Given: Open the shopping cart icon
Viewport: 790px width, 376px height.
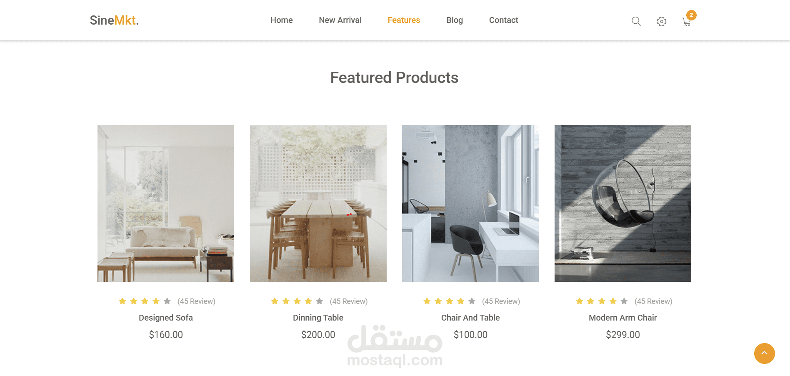Looking at the screenshot, I should click(x=687, y=22).
